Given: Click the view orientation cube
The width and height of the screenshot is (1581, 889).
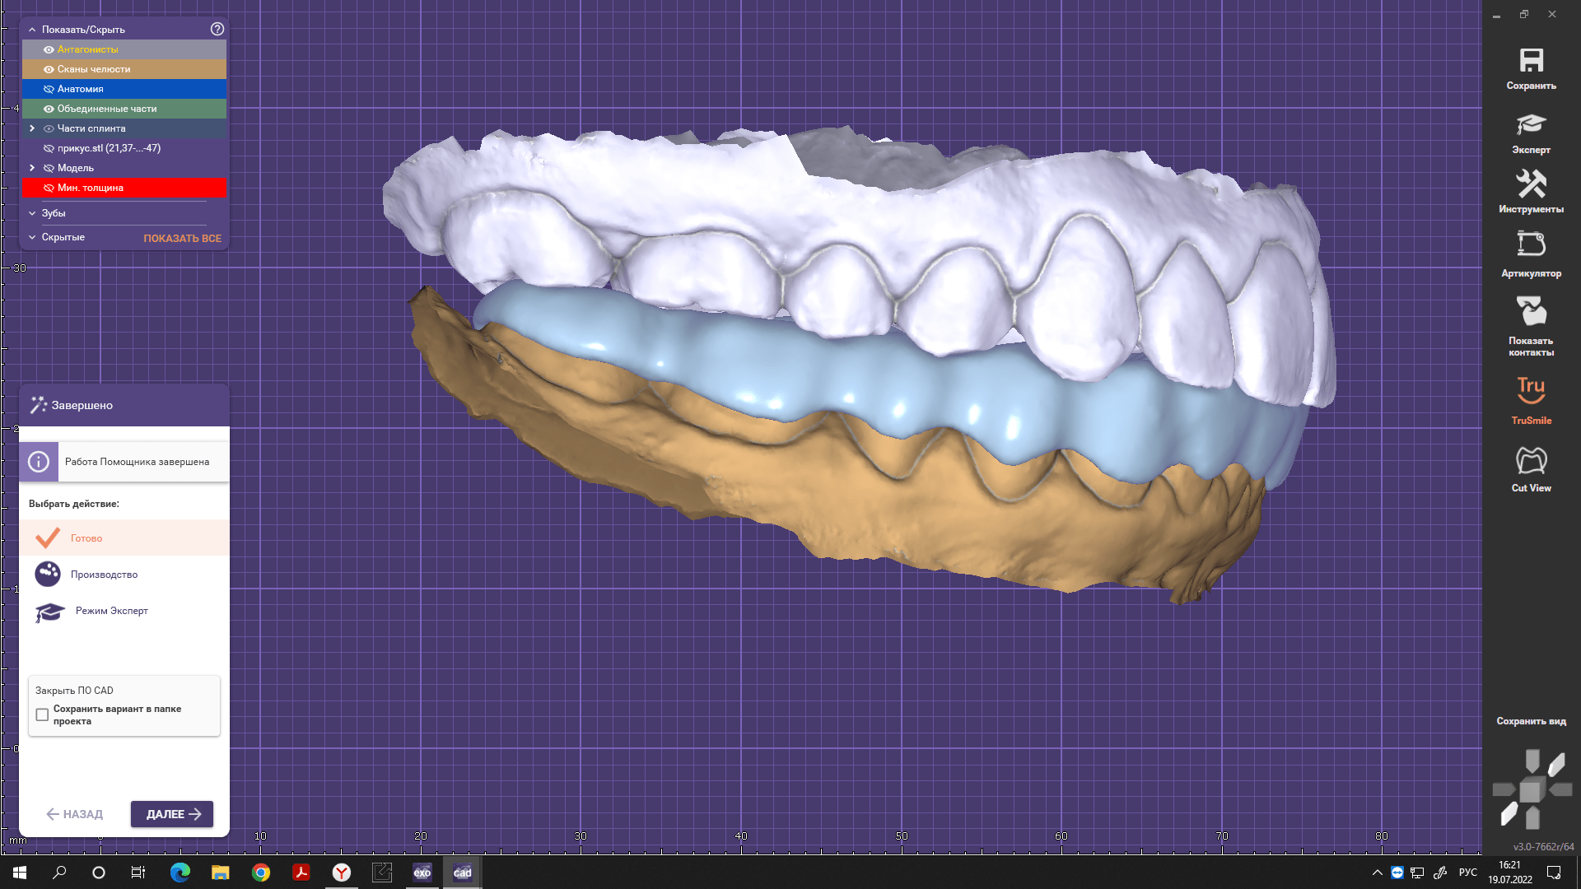Looking at the screenshot, I should pos(1531,791).
